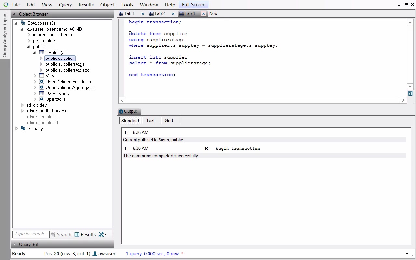Click the Output panel info icon

(x=121, y=111)
